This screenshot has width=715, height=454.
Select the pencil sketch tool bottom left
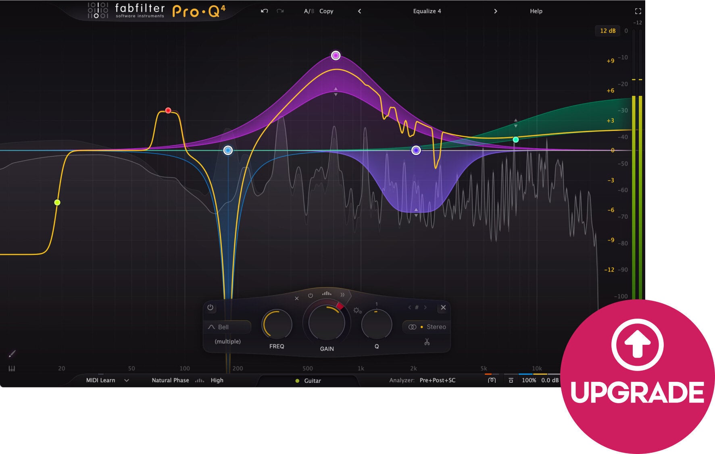pos(13,352)
